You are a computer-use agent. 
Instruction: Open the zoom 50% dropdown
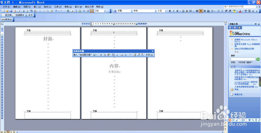point(105,11)
